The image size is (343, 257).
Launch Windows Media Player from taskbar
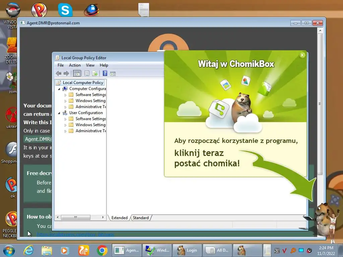[65, 250]
